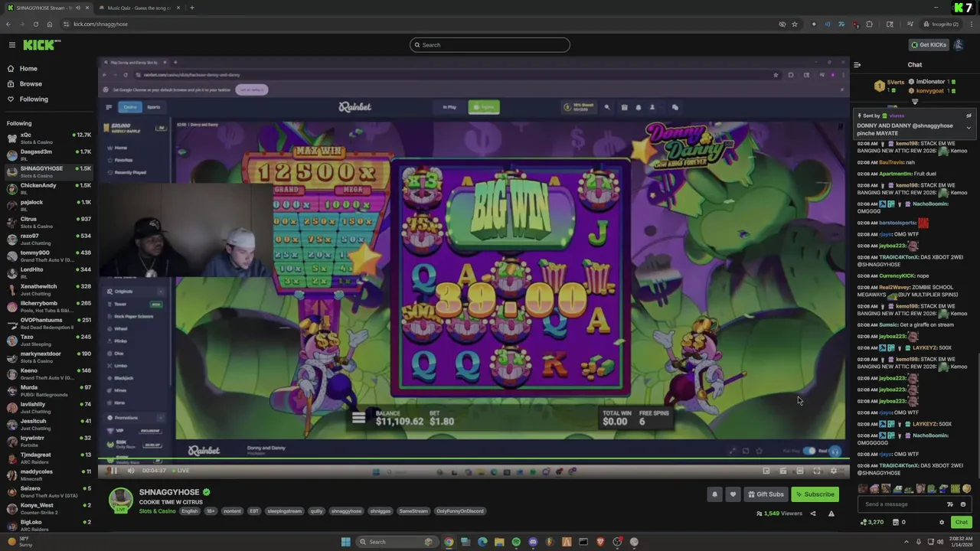The image size is (980, 551).
Task: Reload the browser page
Action: pyautogui.click(x=35, y=24)
